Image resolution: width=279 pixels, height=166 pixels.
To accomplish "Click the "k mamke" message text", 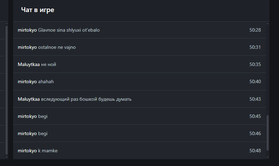I will pyautogui.click(x=48, y=151).
